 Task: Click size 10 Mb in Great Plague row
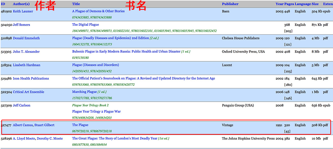[316, 138]
